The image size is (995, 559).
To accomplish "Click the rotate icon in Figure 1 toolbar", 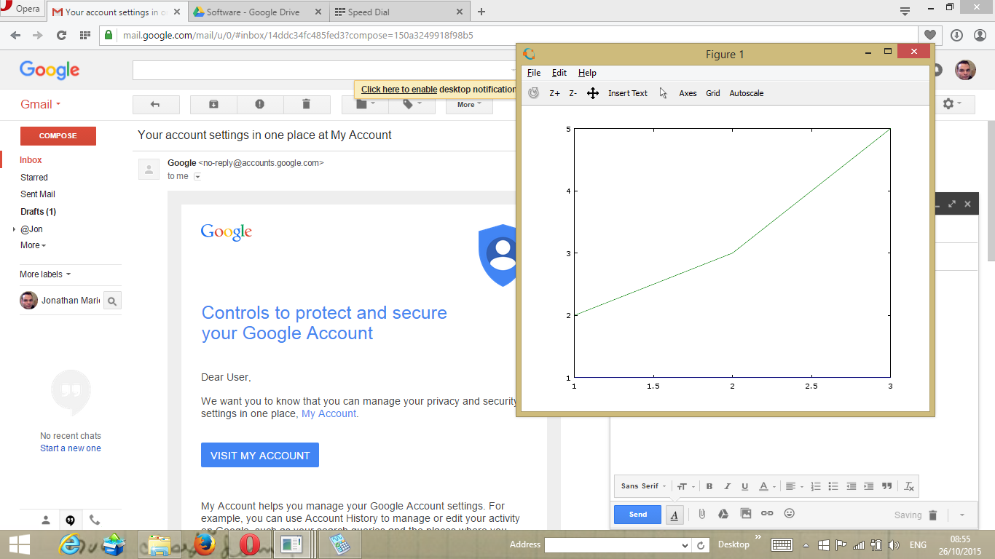I will [534, 93].
